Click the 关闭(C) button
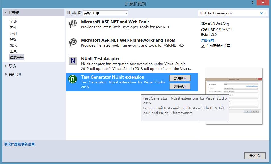Screen dimensions: 271x164 pyautogui.click(x=255, y=156)
